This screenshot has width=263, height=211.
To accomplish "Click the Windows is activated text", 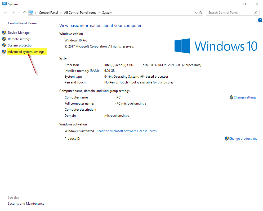I will (79, 131).
